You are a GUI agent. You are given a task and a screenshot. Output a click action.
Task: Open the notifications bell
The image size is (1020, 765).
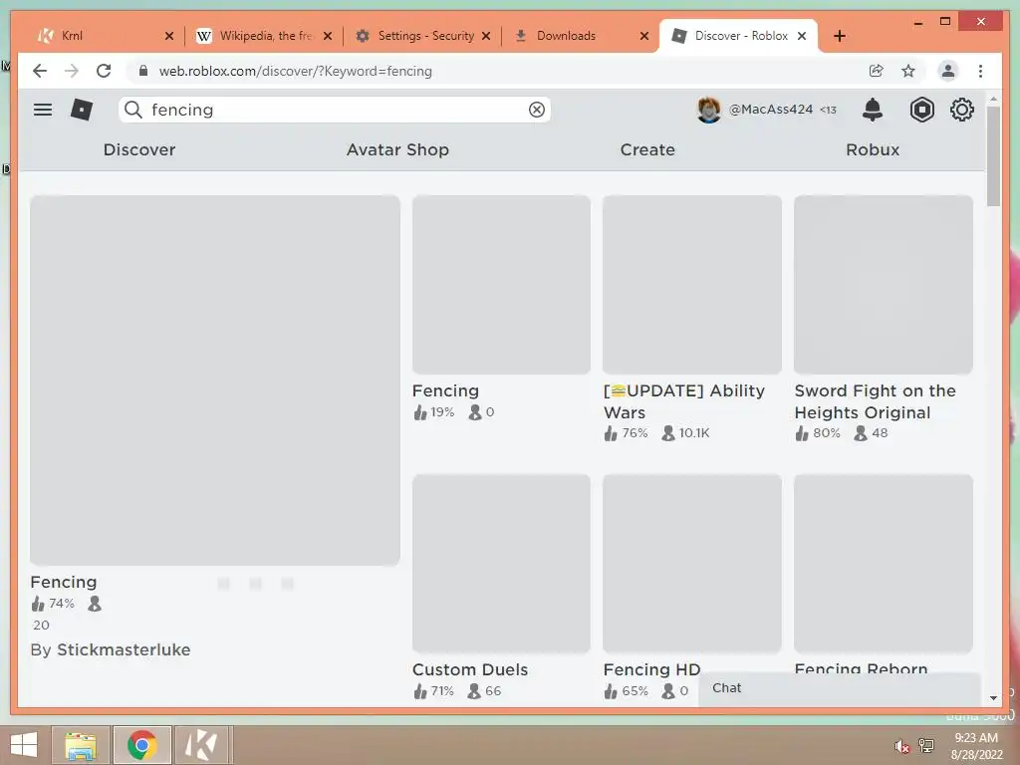point(873,110)
